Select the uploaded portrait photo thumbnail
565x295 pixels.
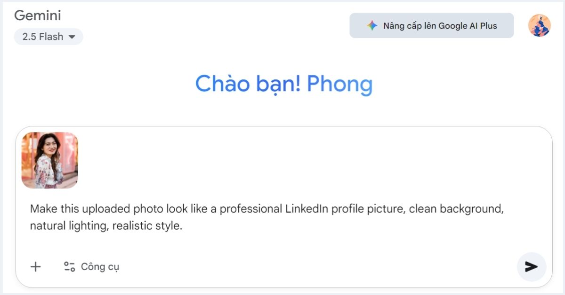[x=50, y=161]
